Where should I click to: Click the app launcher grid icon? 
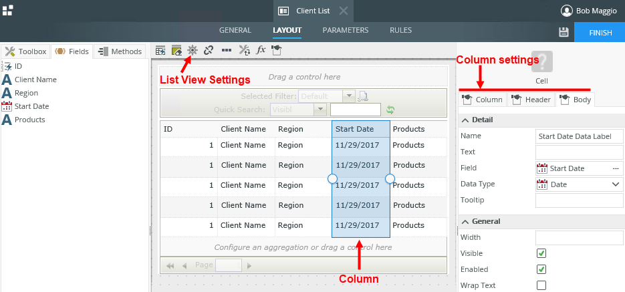tap(7, 11)
